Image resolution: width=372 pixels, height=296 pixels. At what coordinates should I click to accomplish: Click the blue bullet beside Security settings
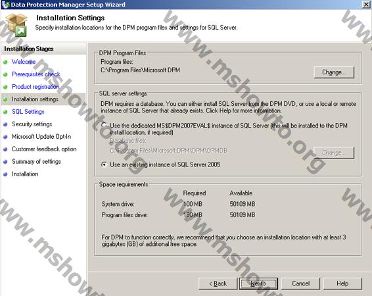(5, 124)
